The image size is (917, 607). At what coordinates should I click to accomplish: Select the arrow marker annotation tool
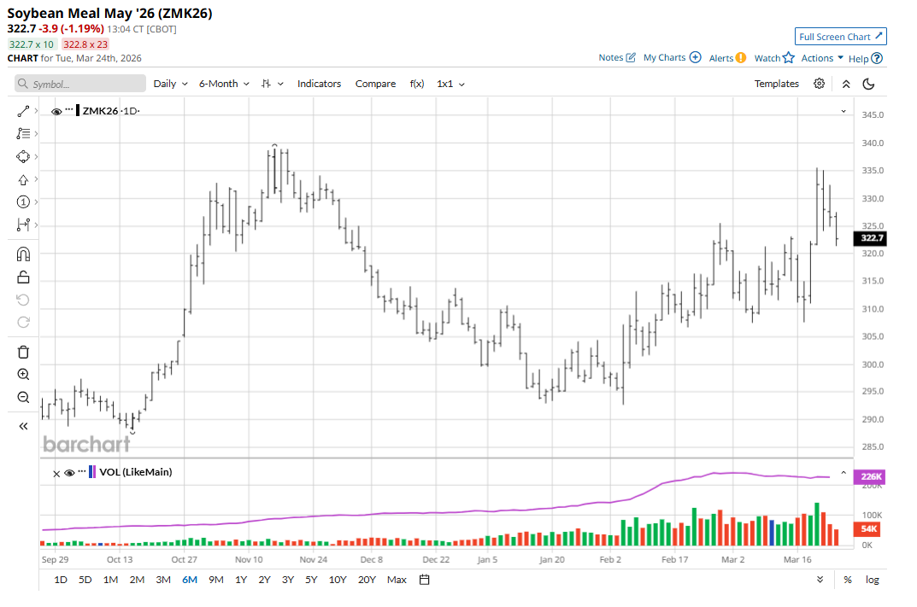(x=23, y=179)
